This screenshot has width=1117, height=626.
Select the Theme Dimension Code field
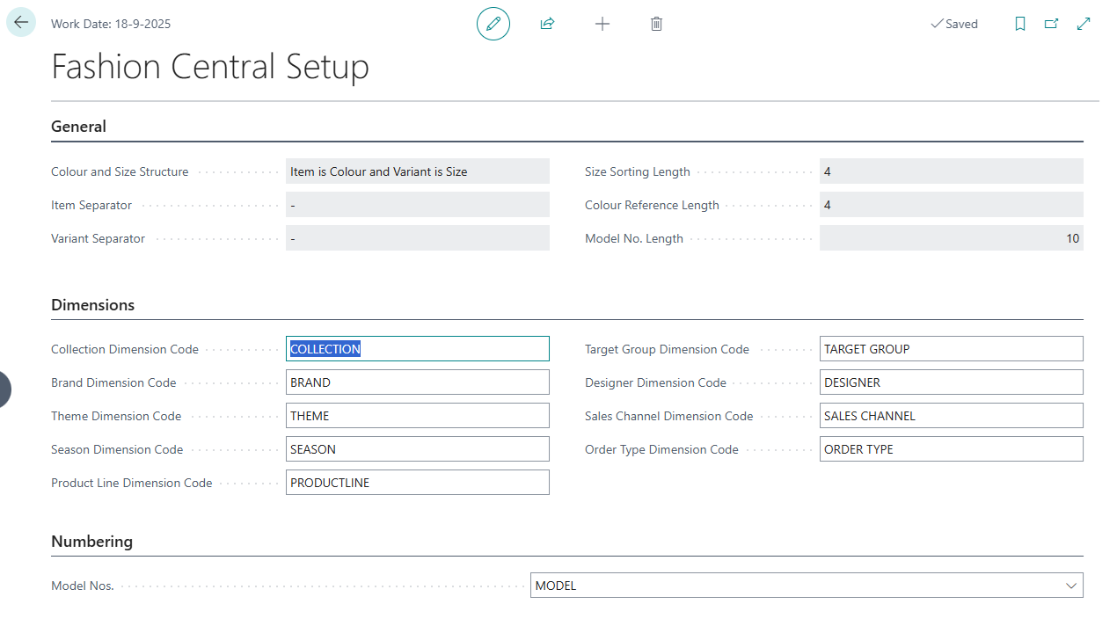tap(417, 416)
